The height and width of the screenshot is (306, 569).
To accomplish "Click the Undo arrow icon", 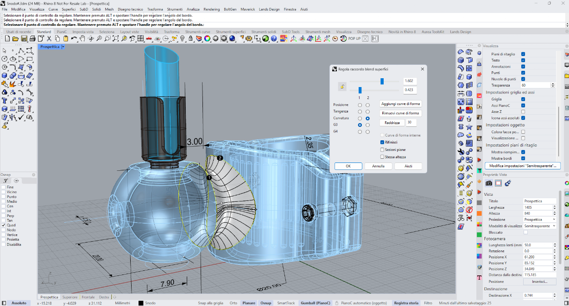I will tap(74, 39).
